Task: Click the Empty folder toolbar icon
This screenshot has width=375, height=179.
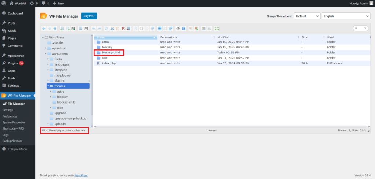Action: (129, 29)
